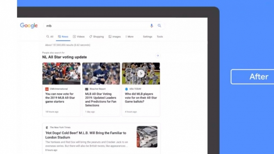
Task: Click the blue search magnifier icon
Action: [x=159, y=26]
